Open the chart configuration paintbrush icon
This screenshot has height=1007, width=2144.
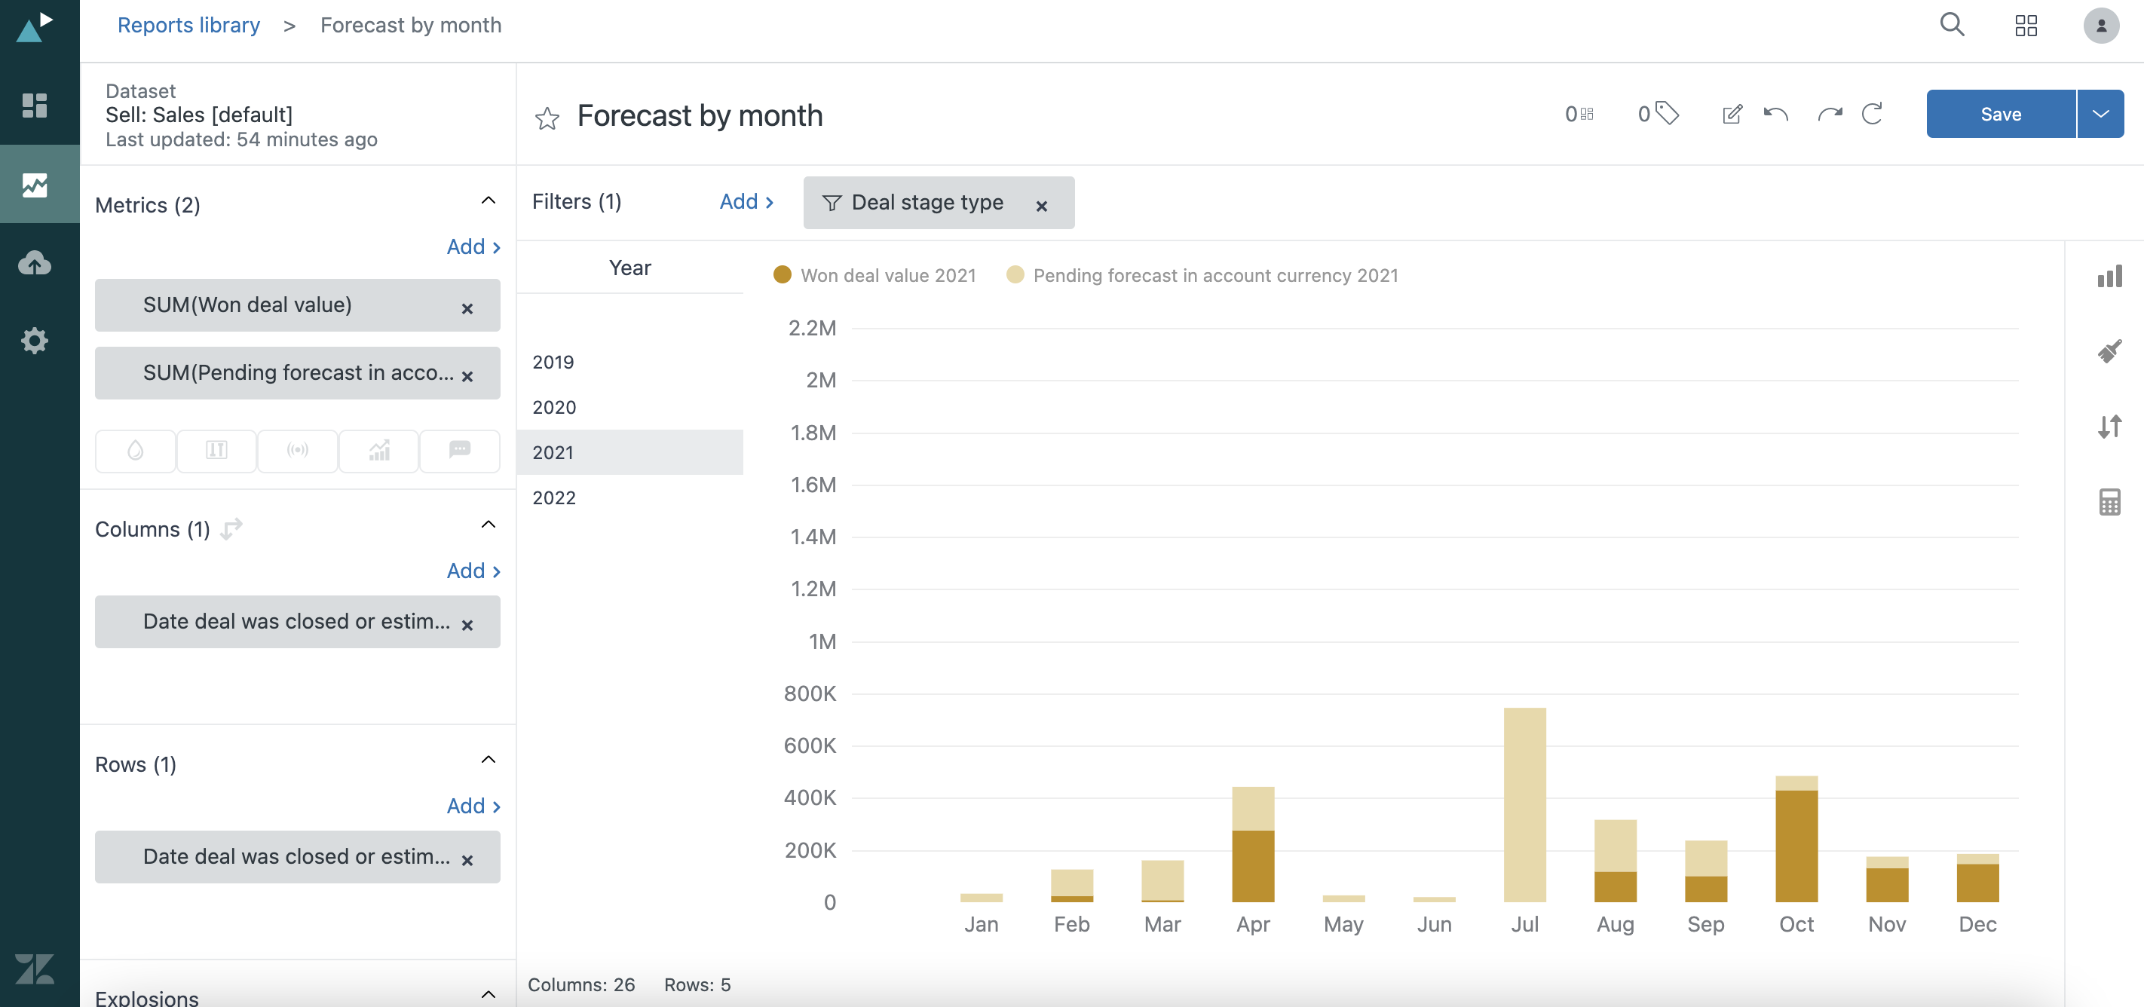(2109, 351)
